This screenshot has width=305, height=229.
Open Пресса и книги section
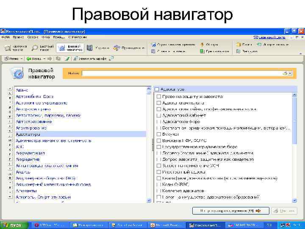(x=215, y=51)
